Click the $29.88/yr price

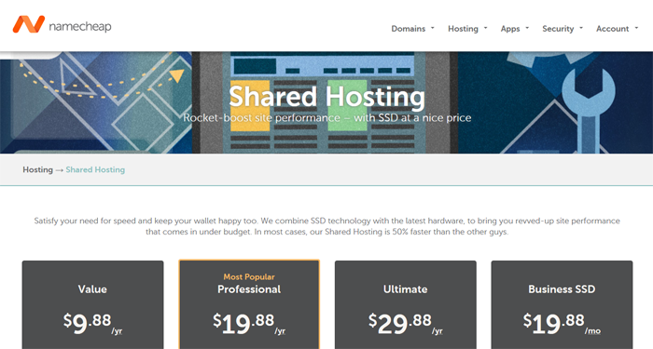(406, 324)
